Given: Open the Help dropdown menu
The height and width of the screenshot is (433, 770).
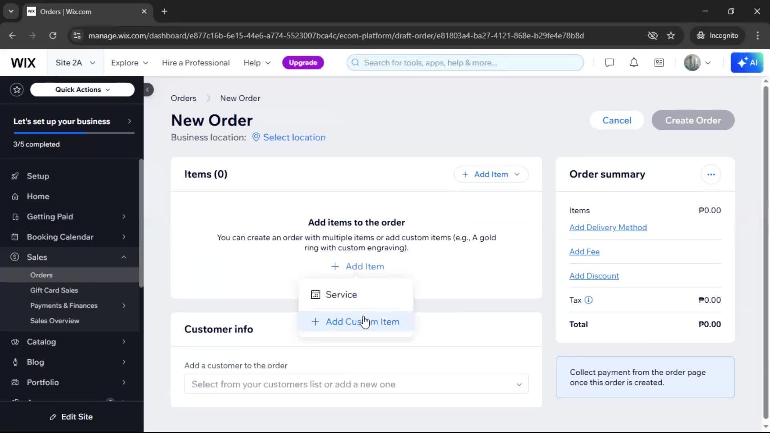Looking at the screenshot, I should click(x=257, y=63).
